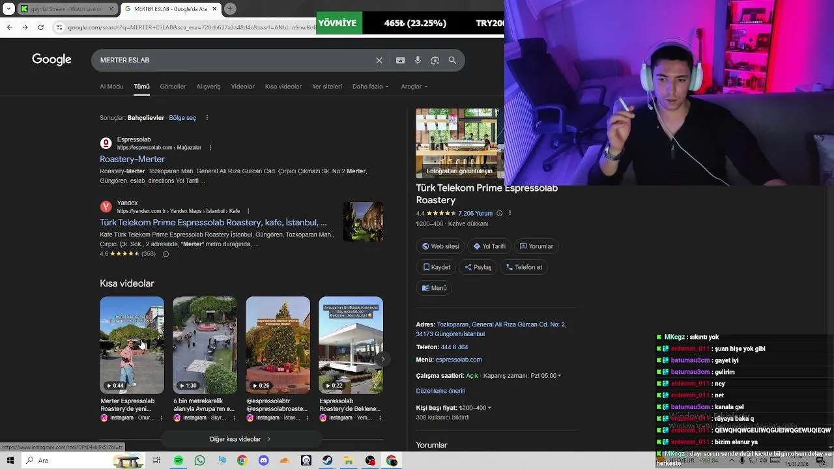View photos via Fotoğrafları görüntüleyin

point(459,171)
